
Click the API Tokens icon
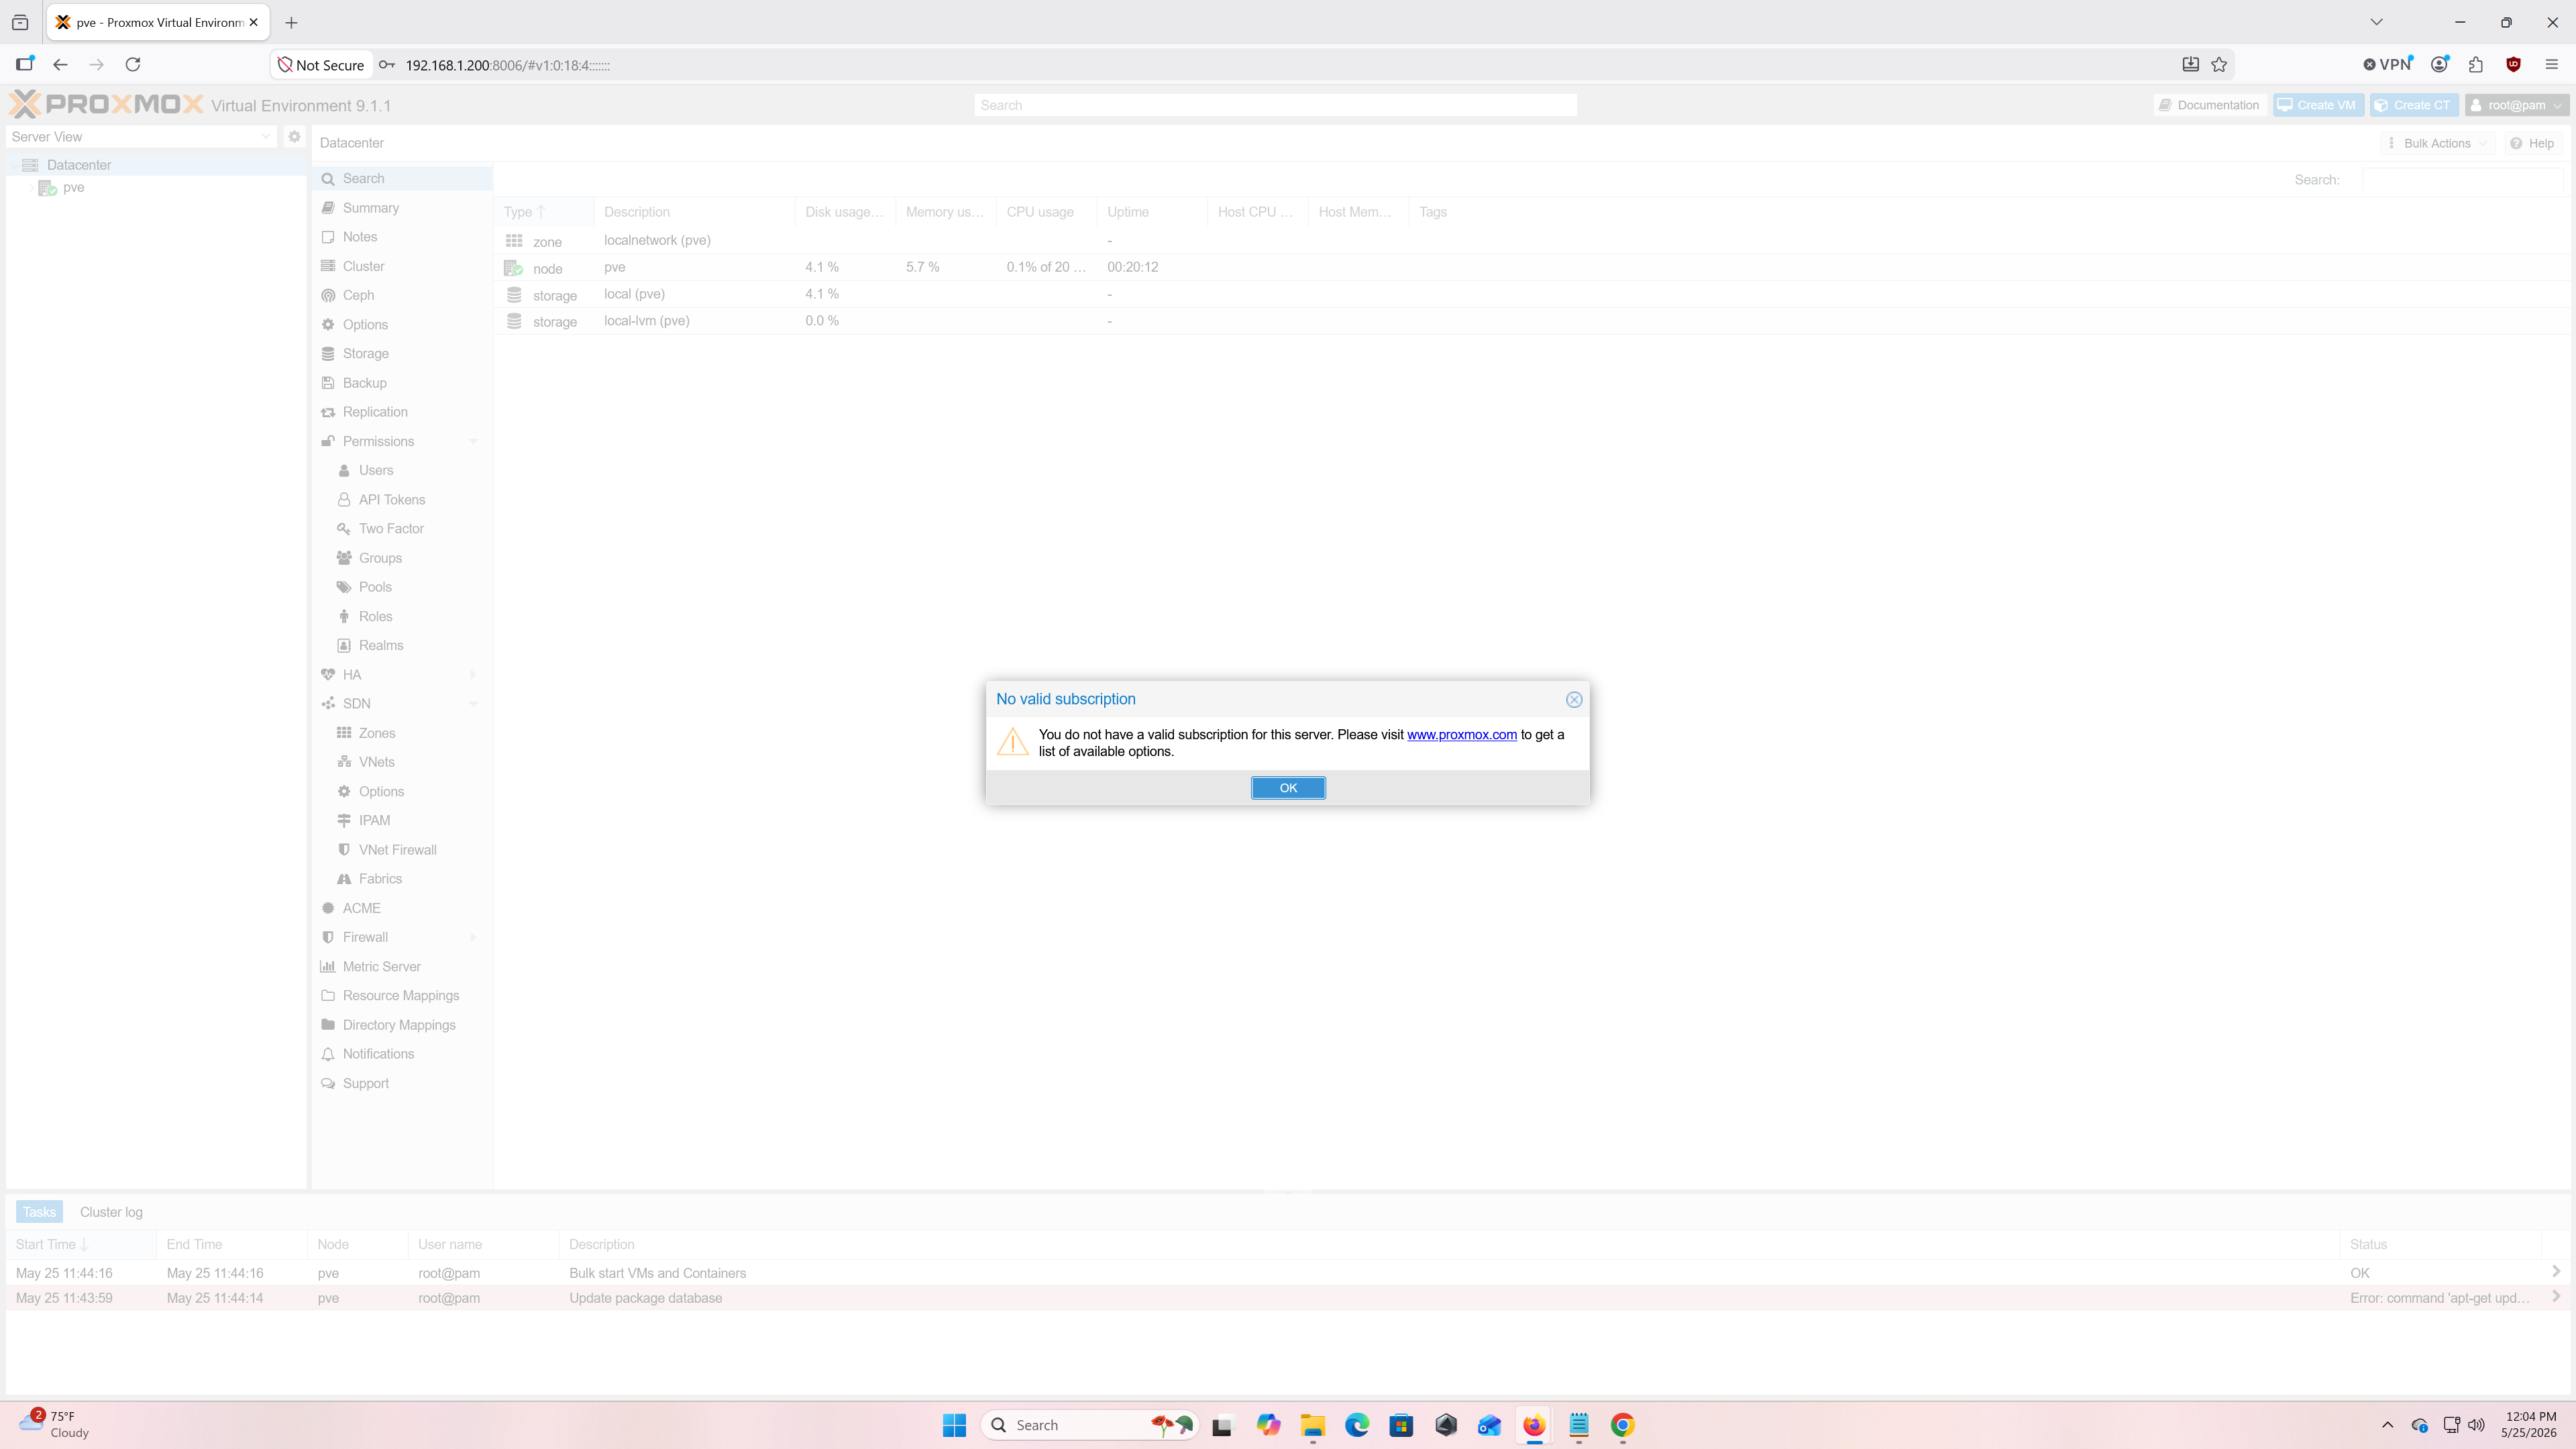pos(344,500)
